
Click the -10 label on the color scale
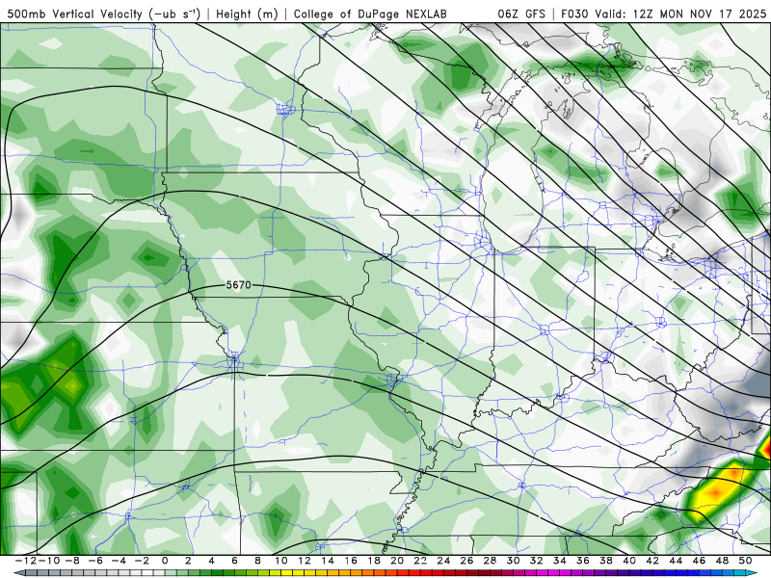(48, 561)
